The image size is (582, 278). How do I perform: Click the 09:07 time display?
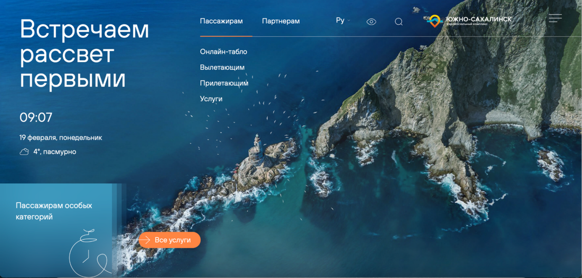pyautogui.click(x=36, y=118)
